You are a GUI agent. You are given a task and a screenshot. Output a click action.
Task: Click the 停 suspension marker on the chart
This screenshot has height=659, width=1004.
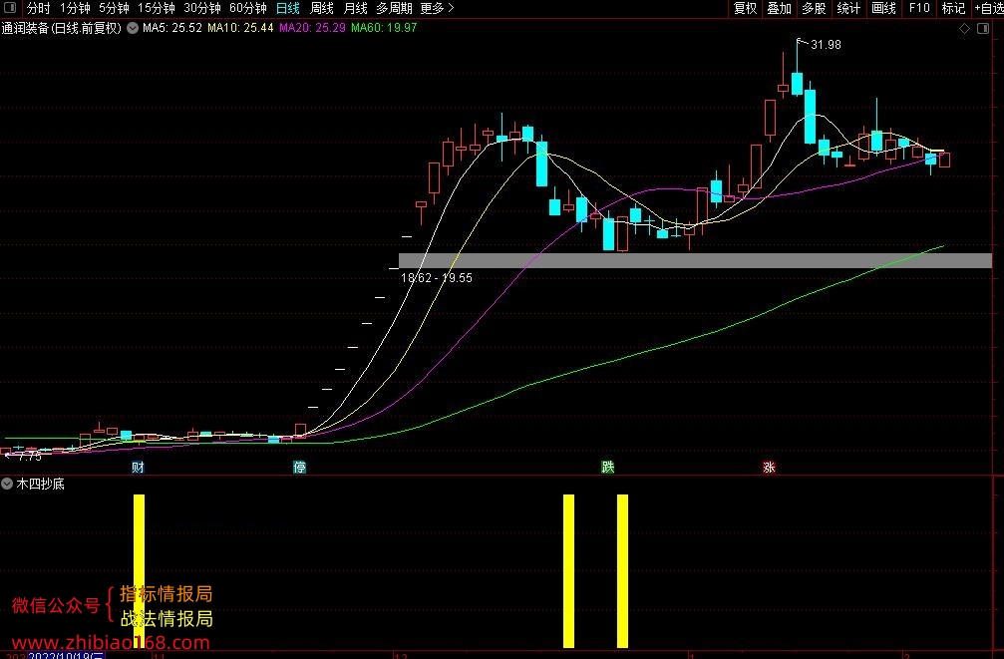[x=299, y=467]
